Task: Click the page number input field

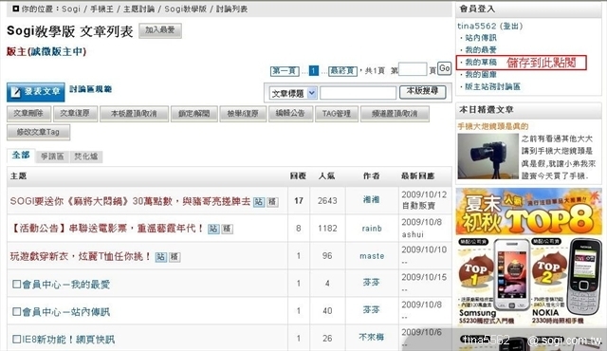Action: point(413,69)
